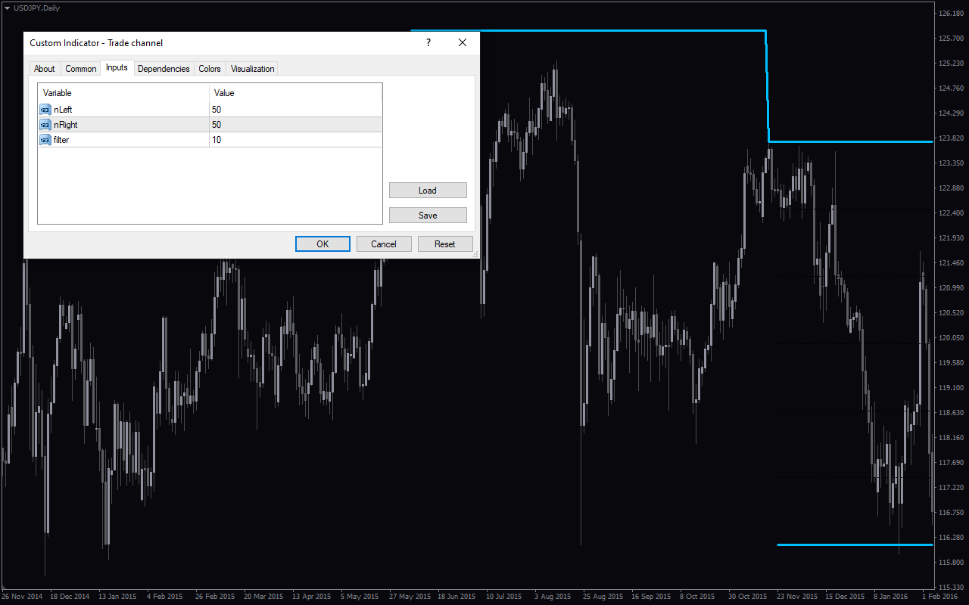Image resolution: width=969 pixels, height=605 pixels.
Task: Click the 121.460 price scale label
Action: click(950, 263)
